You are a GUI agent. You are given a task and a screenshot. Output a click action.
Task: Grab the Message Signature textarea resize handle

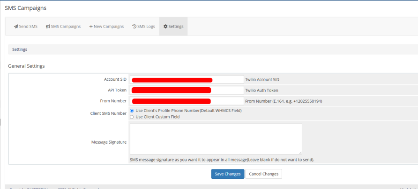pyautogui.click(x=300, y=153)
